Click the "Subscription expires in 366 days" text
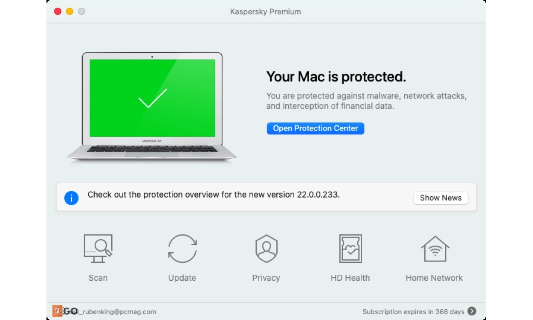Viewport: 533px width, 320px height. point(413,312)
